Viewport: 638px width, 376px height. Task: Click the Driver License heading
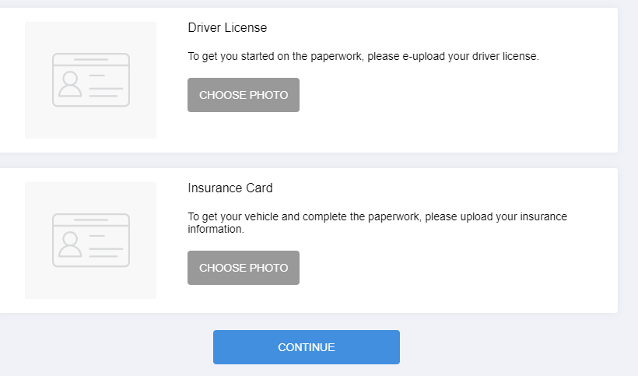tap(227, 28)
